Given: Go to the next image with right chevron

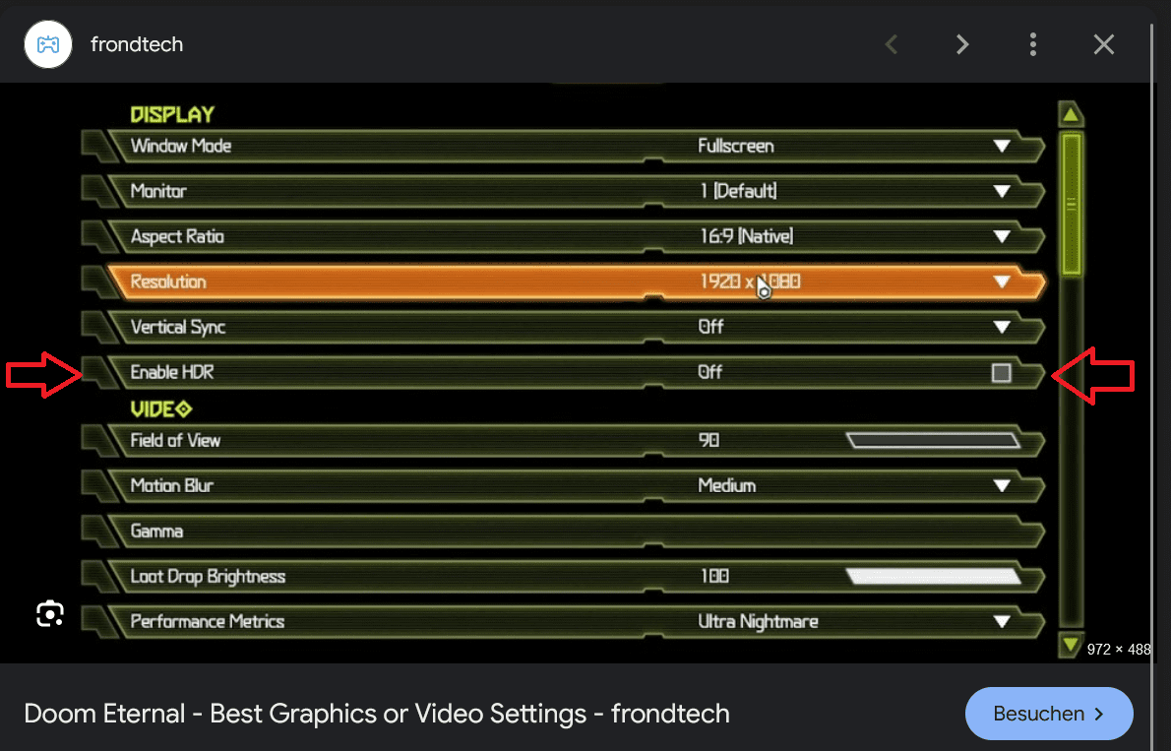Looking at the screenshot, I should coord(962,44).
